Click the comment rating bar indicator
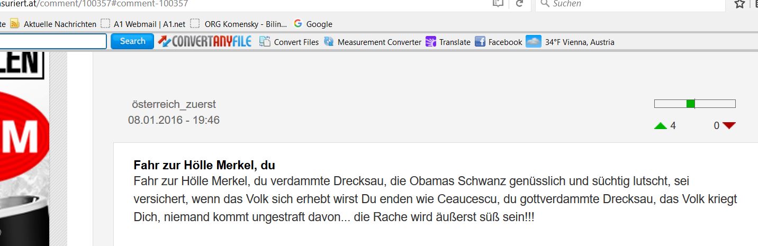758x246 pixels. 690,104
